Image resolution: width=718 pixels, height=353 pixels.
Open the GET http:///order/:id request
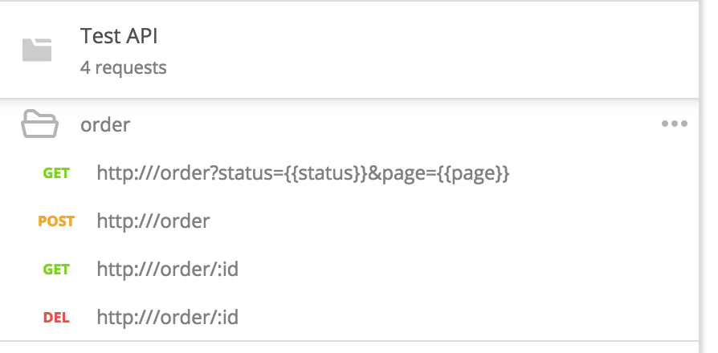(167, 270)
